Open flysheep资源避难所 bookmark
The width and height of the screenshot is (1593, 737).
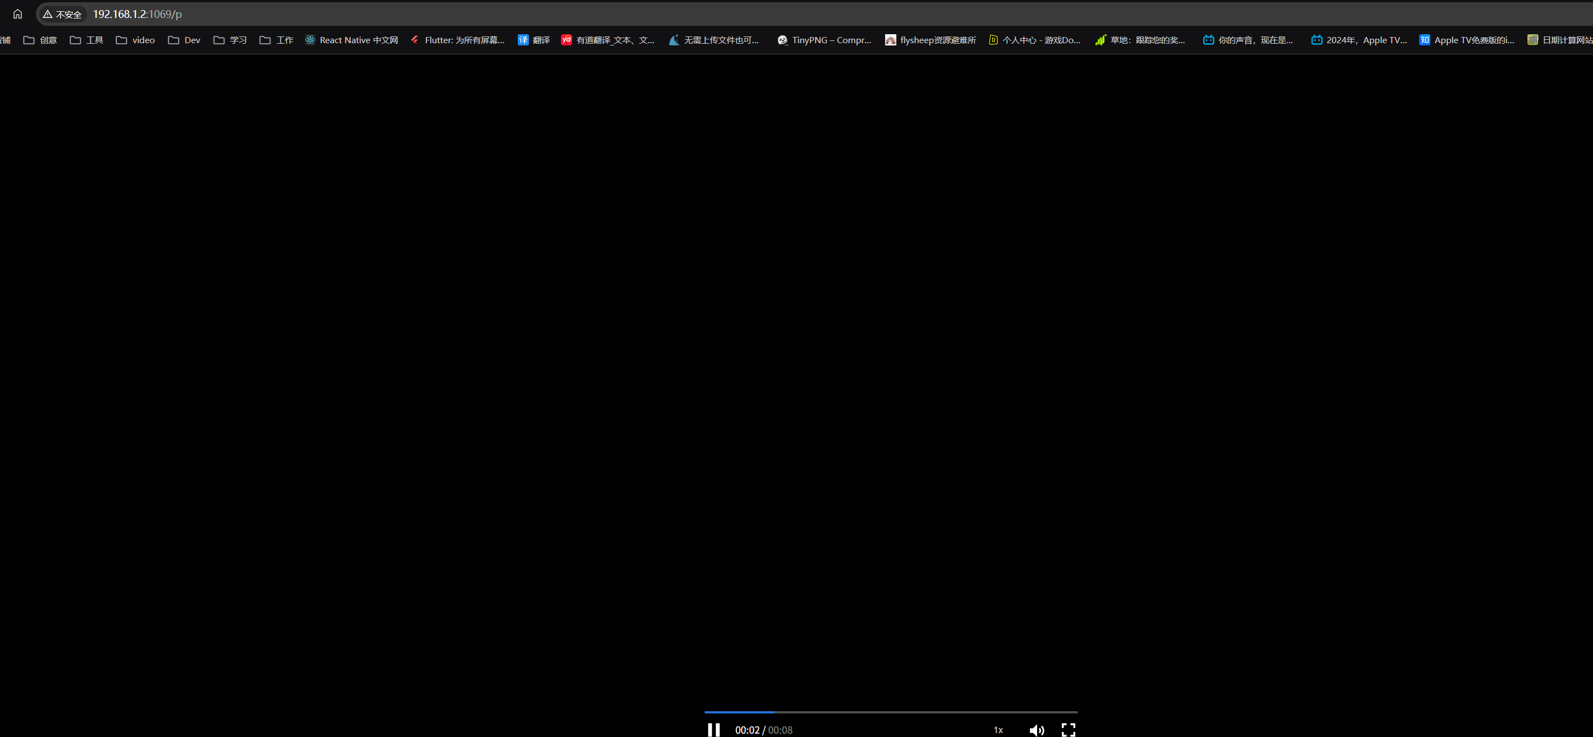(x=931, y=40)
